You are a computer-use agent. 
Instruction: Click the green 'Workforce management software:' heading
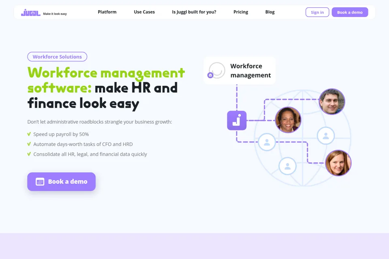[x=106, y=80]
